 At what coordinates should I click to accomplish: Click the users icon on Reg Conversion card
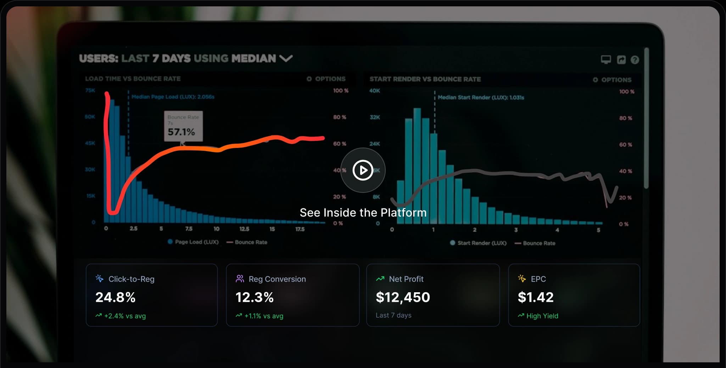240,278
